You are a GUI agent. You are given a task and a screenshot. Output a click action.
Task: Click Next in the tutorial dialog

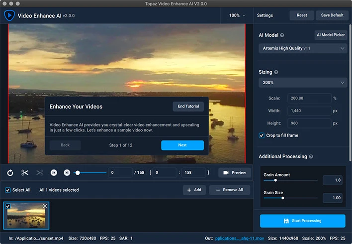click(x=182, y=145)
